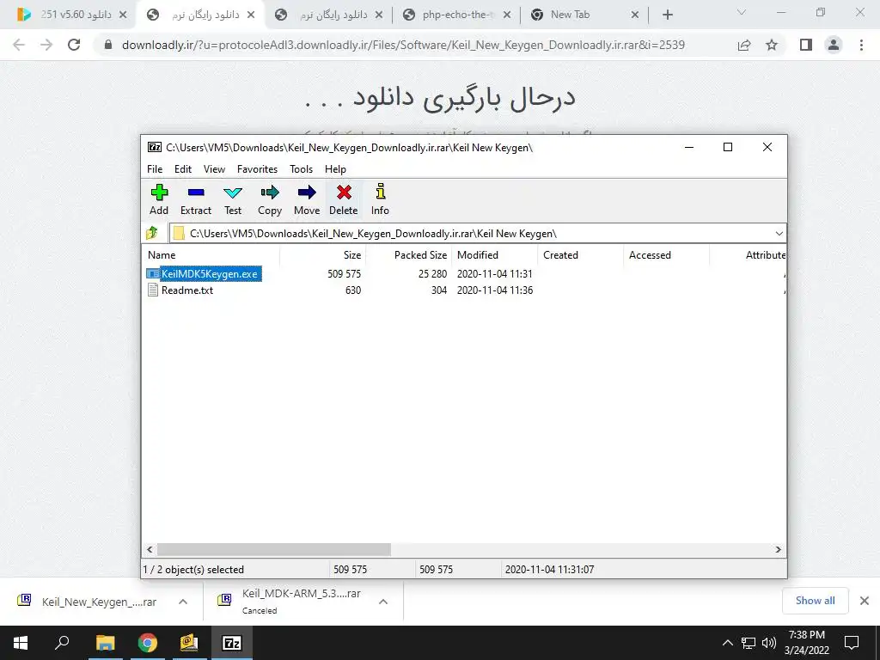Viewport: 880px width, 660px height.
Task: Open Chrome tab search chevron
Action: click(x=742, y=12)
